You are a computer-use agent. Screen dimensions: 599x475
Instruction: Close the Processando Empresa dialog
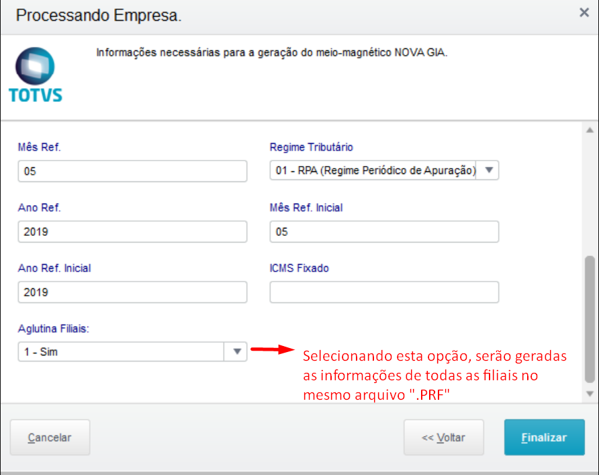click(584, 12)
